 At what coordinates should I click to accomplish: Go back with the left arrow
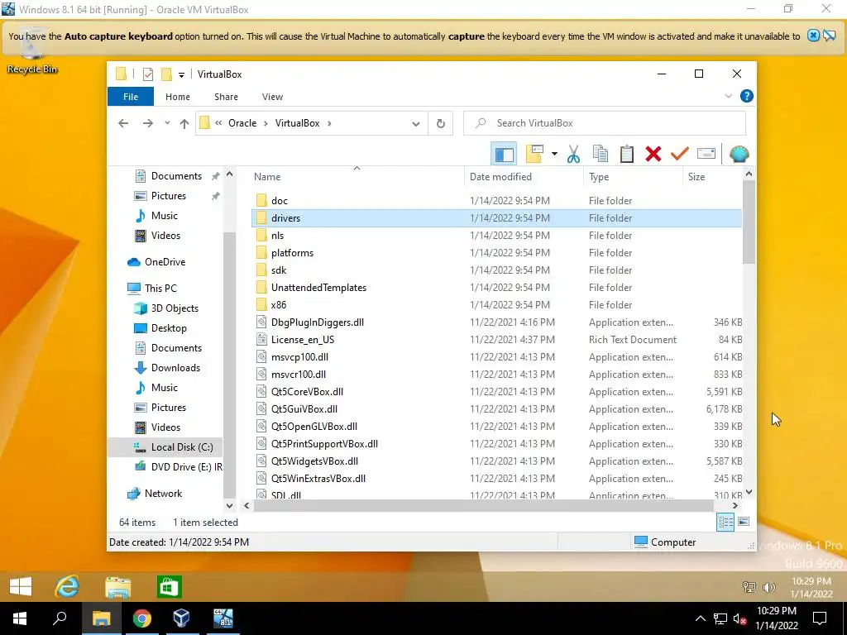click(x=123, y=124)
